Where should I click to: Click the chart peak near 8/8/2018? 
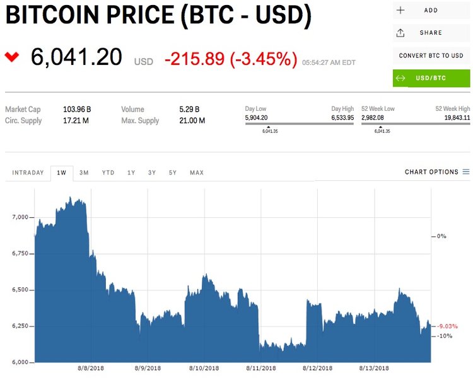tap(70, 198)
